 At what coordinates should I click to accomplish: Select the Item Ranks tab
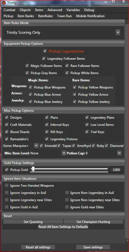(25, 16)
